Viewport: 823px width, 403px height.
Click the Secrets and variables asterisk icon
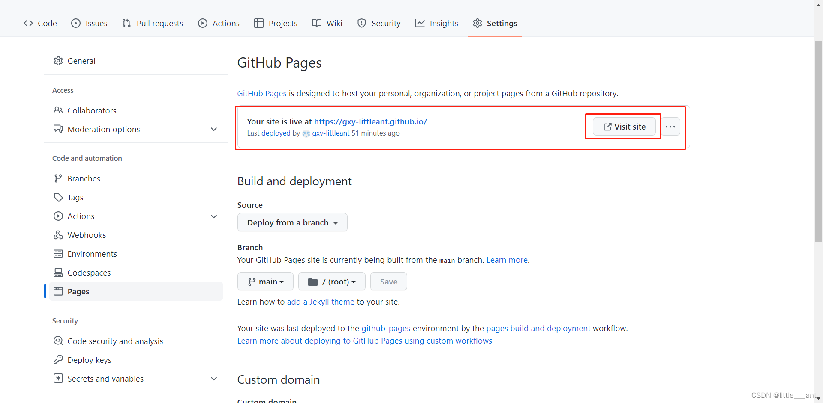[58, 379]
